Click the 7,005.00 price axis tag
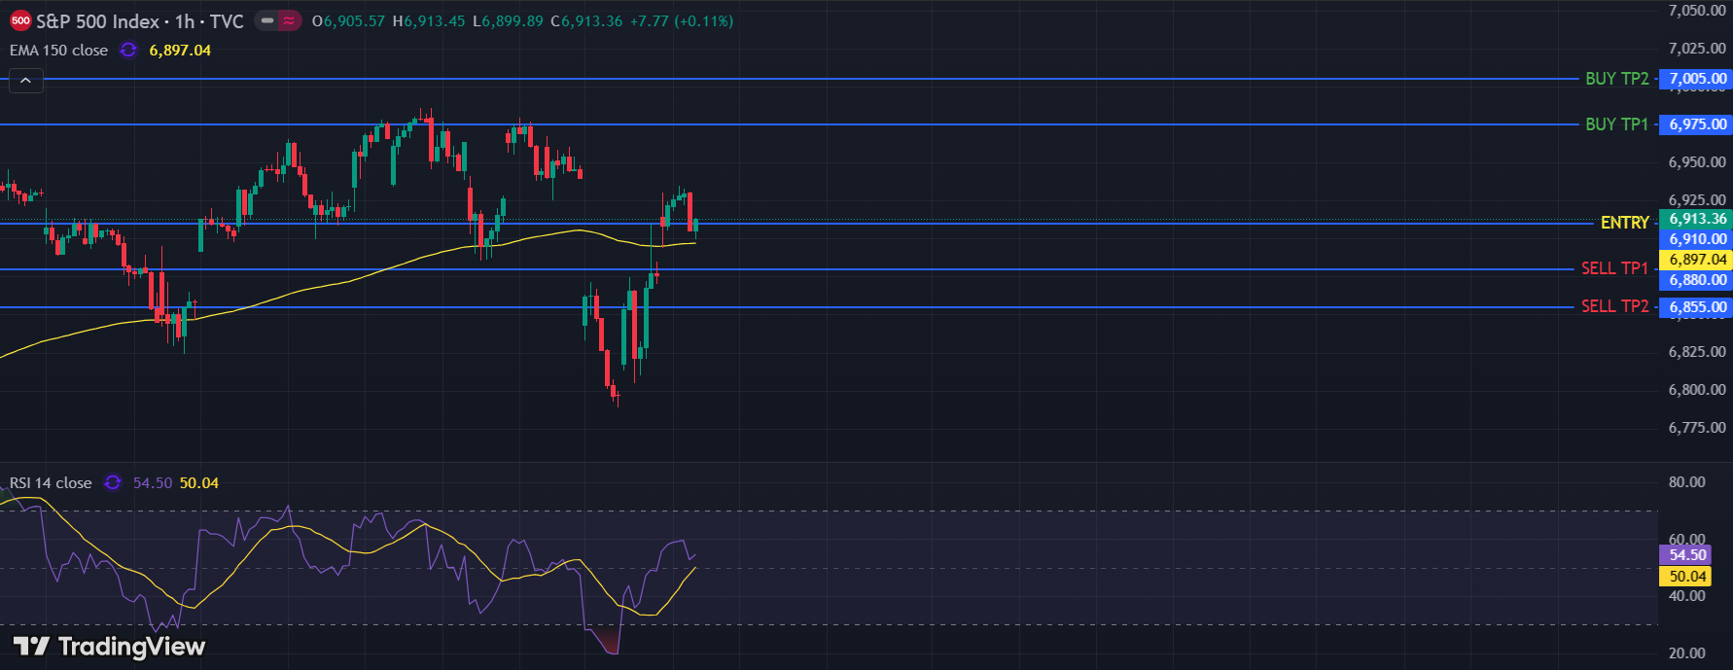Viewport: 1733px width, 670px height. click(x=1697, y=79)
